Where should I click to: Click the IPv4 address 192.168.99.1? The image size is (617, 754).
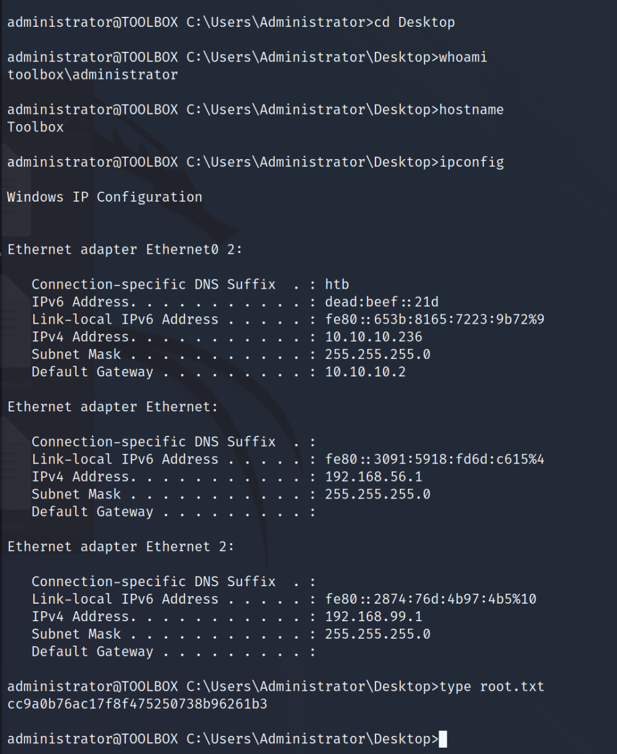(374, 617)
